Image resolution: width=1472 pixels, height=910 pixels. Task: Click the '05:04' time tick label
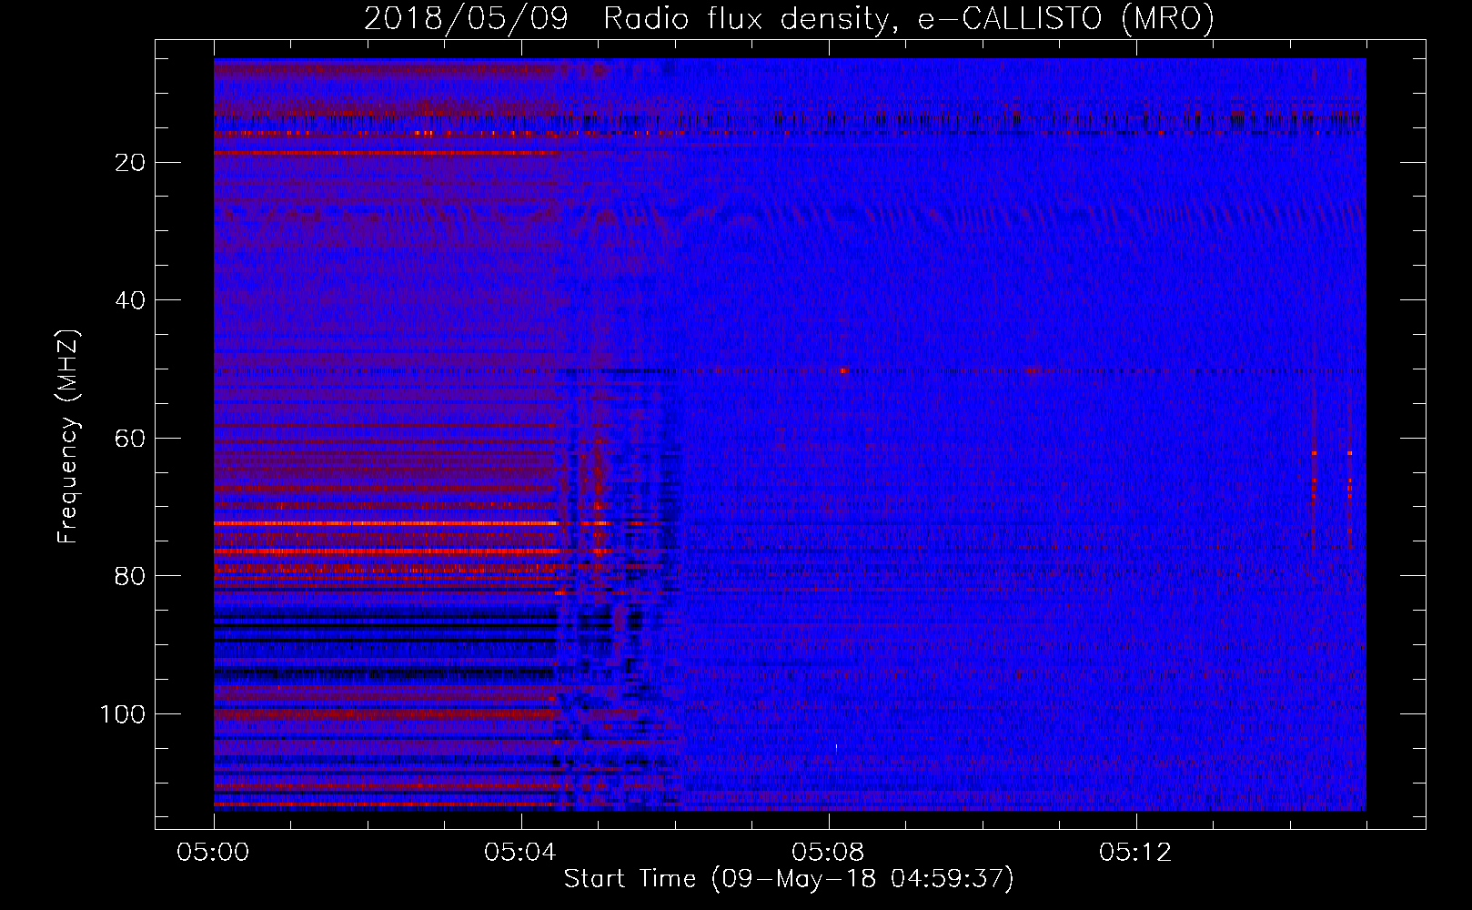[521, 853]
